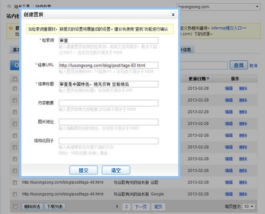
Task: Focus the 结果标题 input field
Action: pyautogui.click(x=109, y=84)
